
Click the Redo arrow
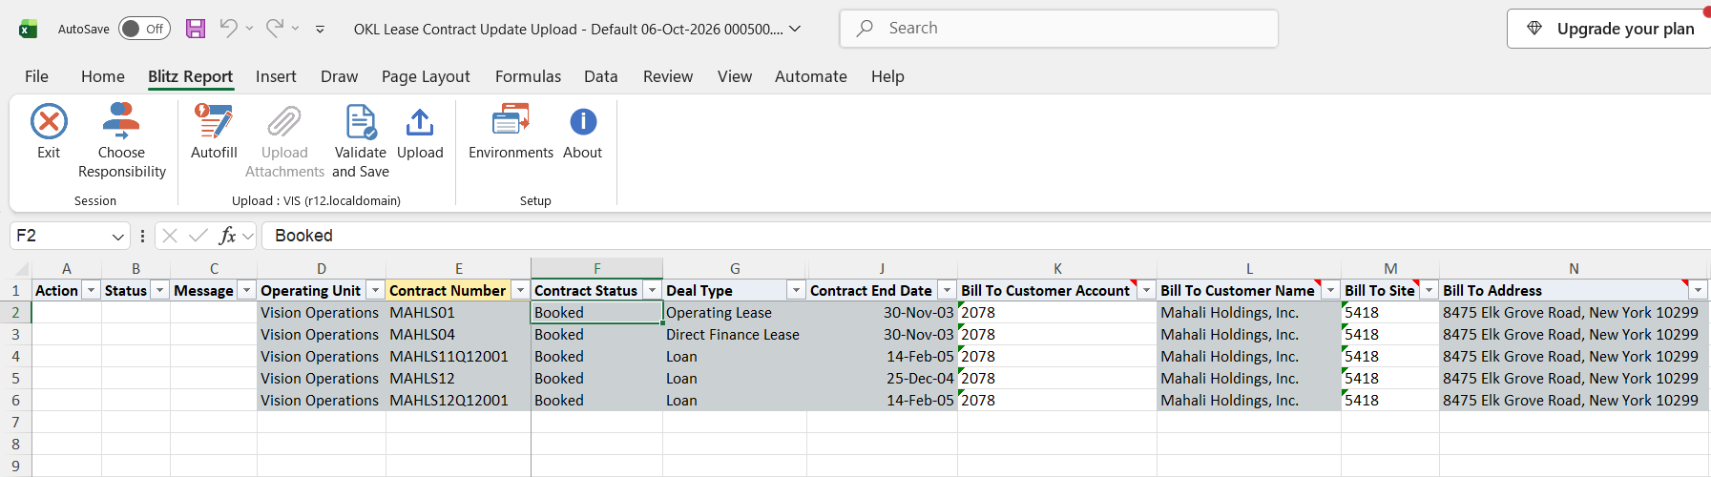coord(275,29)
